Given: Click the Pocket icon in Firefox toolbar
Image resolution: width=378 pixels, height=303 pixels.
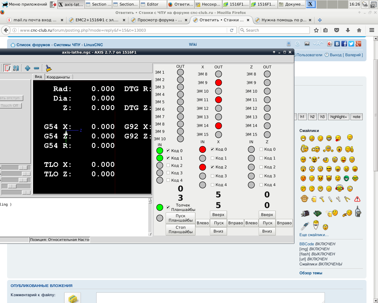Looking at the screenshot, I should pos(337,30).
